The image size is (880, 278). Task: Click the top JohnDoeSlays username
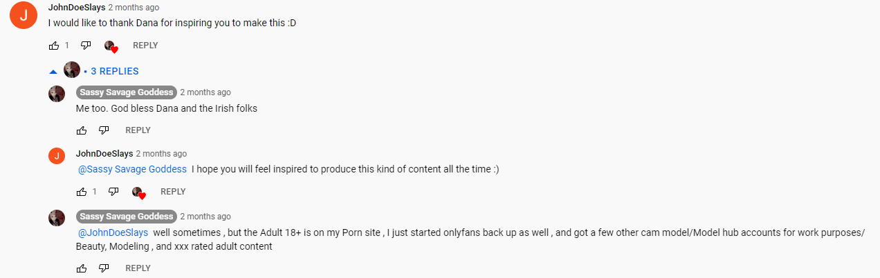click(76, 8)
